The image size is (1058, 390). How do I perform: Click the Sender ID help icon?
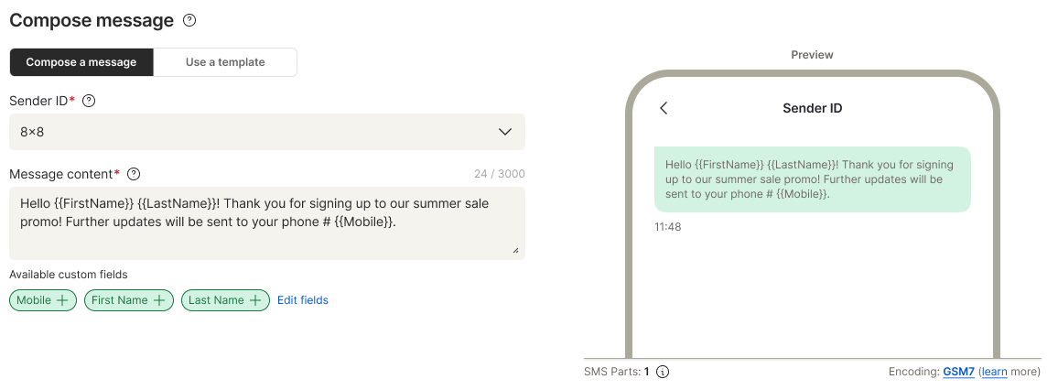click(89, 102)
